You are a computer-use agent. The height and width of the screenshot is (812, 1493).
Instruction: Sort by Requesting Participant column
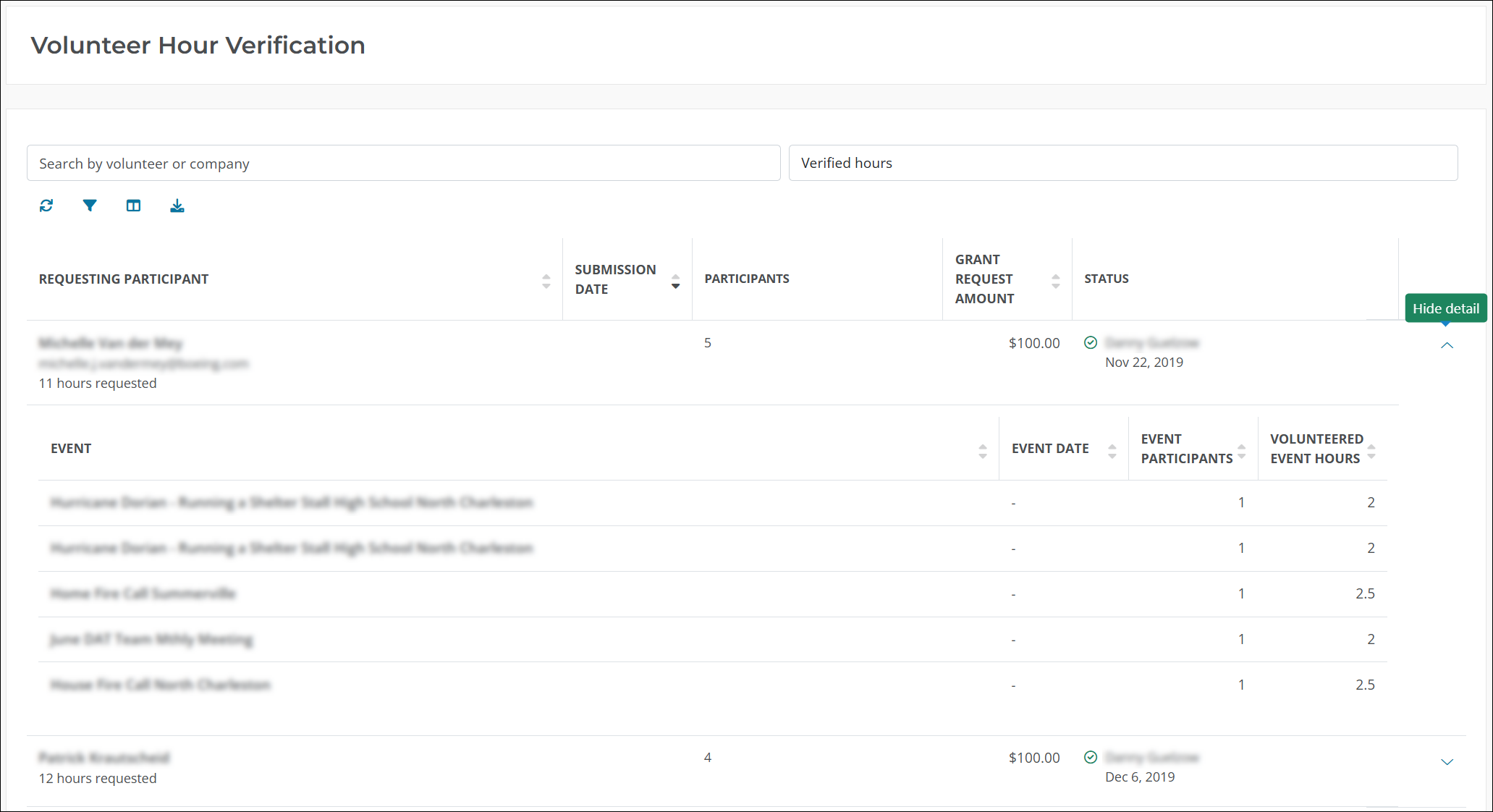pyautogui.click(x=546, y=281)
